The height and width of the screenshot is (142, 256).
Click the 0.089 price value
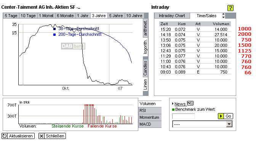(x=180, y=72)
